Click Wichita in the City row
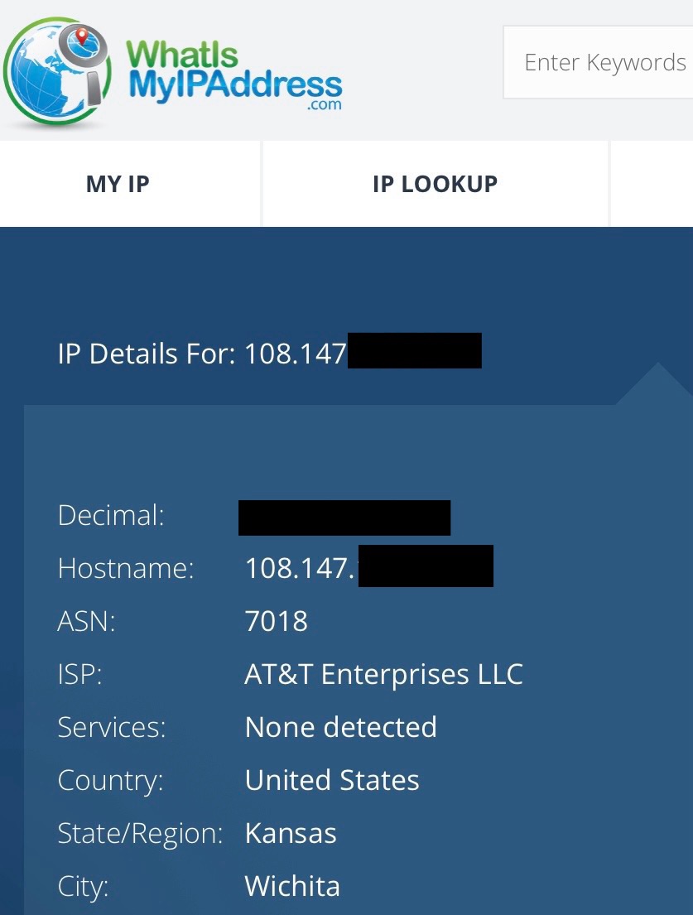 [x=291, y=885]
